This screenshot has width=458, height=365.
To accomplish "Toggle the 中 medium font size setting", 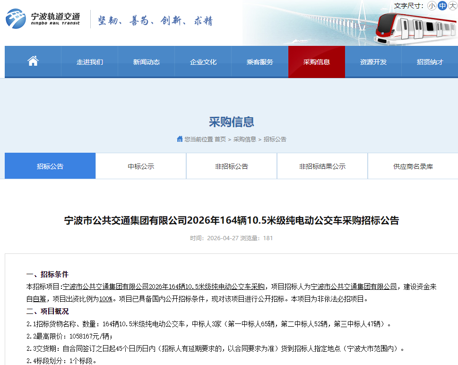I will coord(442,6).
